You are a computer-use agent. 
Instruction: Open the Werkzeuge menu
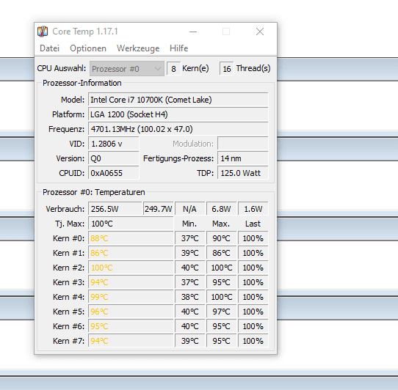(x=138, y=48)
